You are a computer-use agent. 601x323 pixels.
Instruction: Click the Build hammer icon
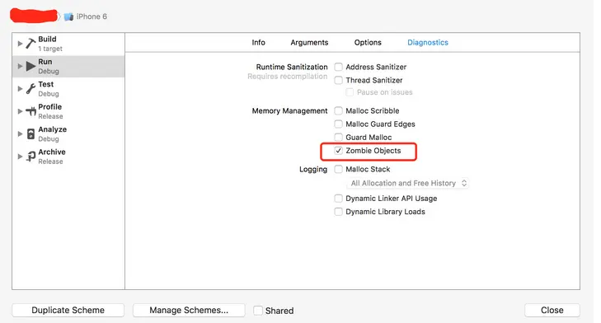(x=31, y=44)
